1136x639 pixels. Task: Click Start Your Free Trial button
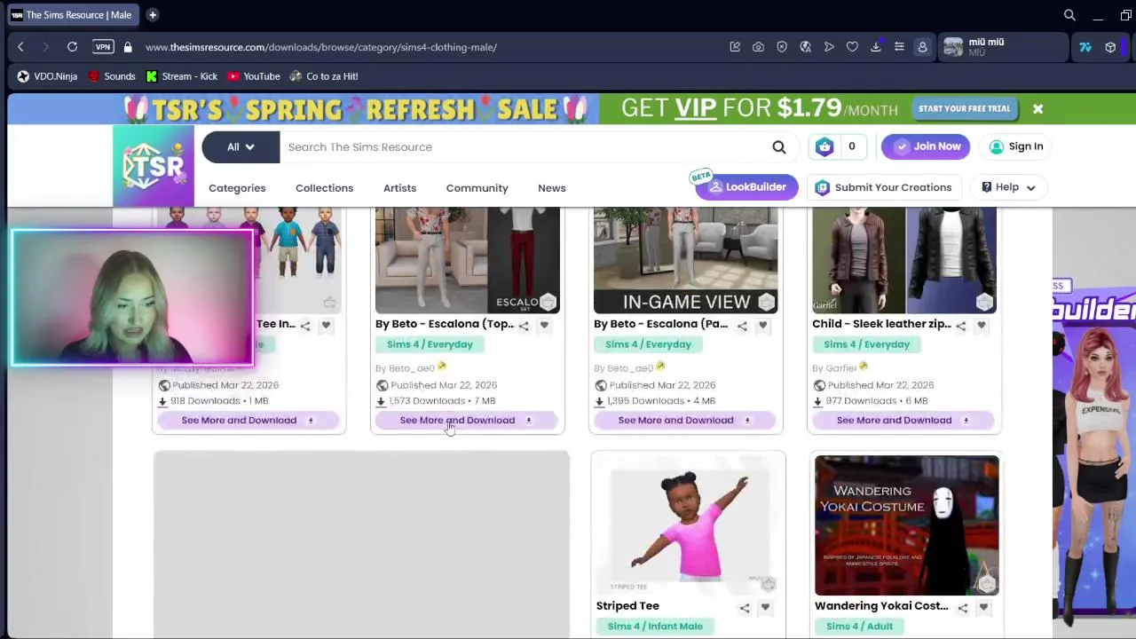(964, 108)
